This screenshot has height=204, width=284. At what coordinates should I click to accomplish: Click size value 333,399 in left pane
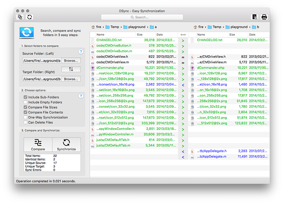[148, 123]
